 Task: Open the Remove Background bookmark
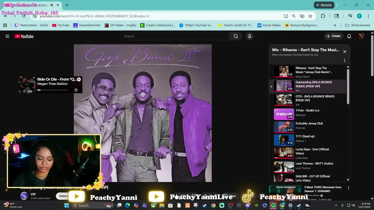(x=302, y=25)
